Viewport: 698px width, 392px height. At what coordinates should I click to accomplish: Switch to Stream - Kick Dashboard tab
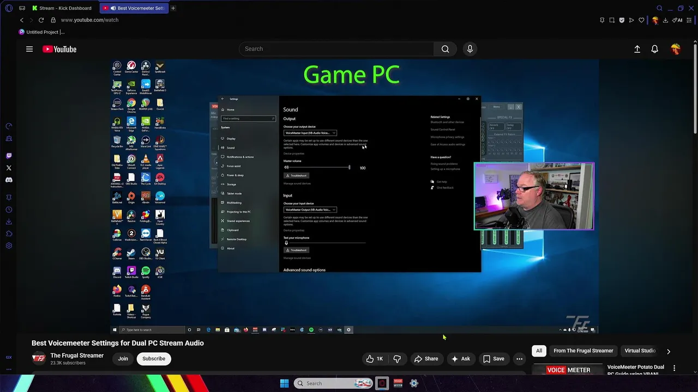coord(62,8)
